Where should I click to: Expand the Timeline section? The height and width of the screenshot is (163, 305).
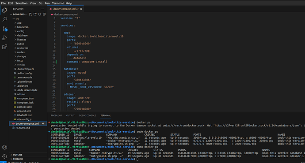[28, 159]
